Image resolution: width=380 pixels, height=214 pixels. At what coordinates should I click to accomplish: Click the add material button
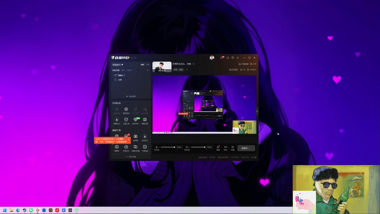click(131, 97)
